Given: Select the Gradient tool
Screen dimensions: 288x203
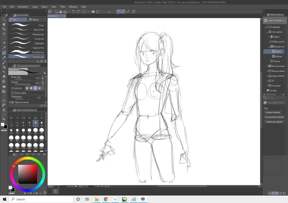Looking at the screenshot, I should point(4,91).
